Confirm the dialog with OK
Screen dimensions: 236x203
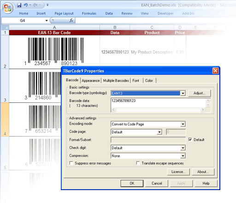pos(132,183)
